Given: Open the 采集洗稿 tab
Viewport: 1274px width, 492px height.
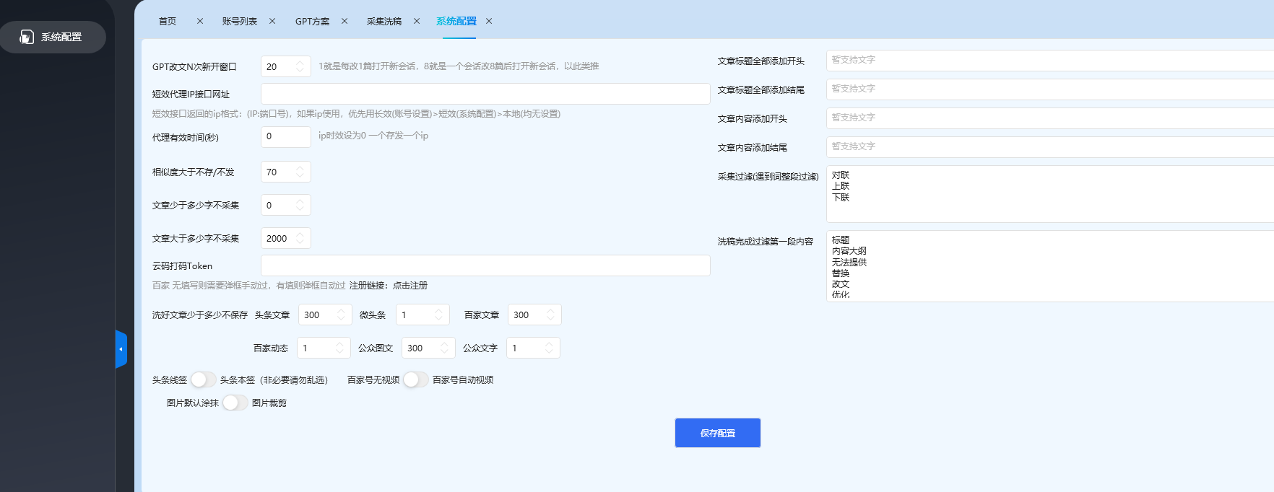Looking at the screenshot, I should (384, 22).
